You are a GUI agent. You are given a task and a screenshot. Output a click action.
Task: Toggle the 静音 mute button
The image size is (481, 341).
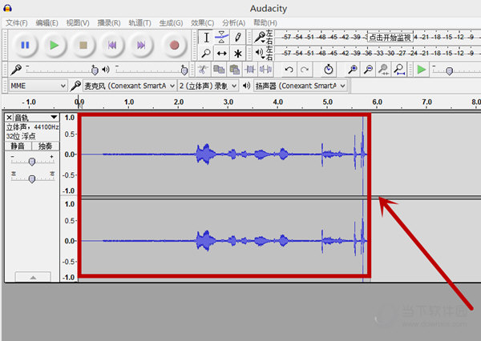pos(18,146)
